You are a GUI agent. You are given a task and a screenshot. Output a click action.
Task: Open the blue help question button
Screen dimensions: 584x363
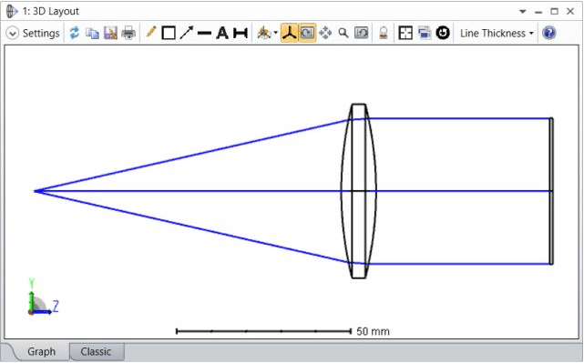(549, 33)
